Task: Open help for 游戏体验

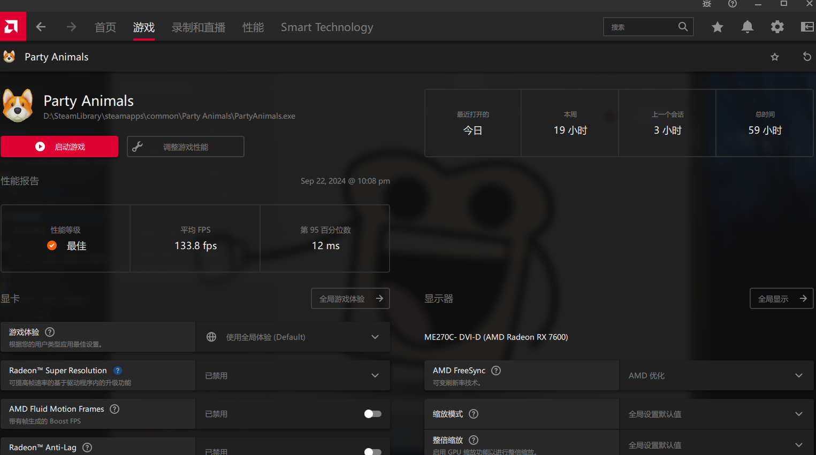Action: [x=50, y=332]
